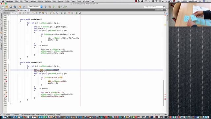
Task: Click the Spotlight search icon in menu bar
Action: (200, 1)
